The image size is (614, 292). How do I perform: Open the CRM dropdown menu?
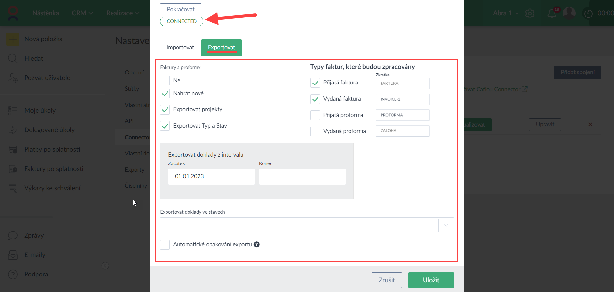tap(82, 13)
